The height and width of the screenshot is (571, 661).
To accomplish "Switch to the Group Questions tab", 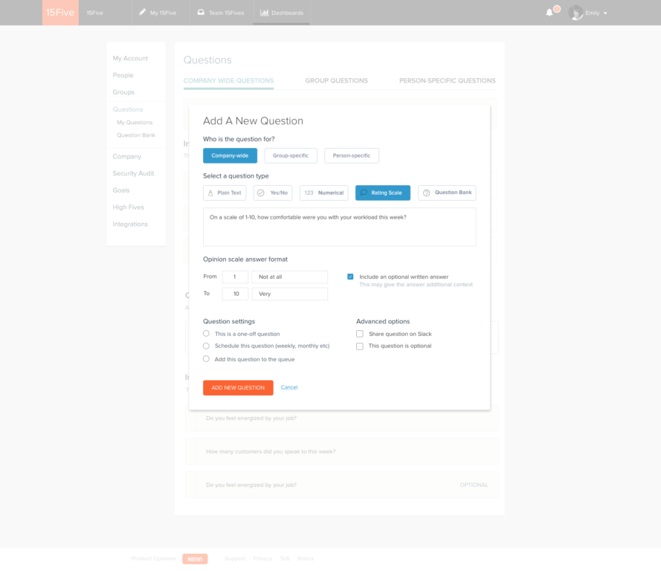I will (336, 80).
